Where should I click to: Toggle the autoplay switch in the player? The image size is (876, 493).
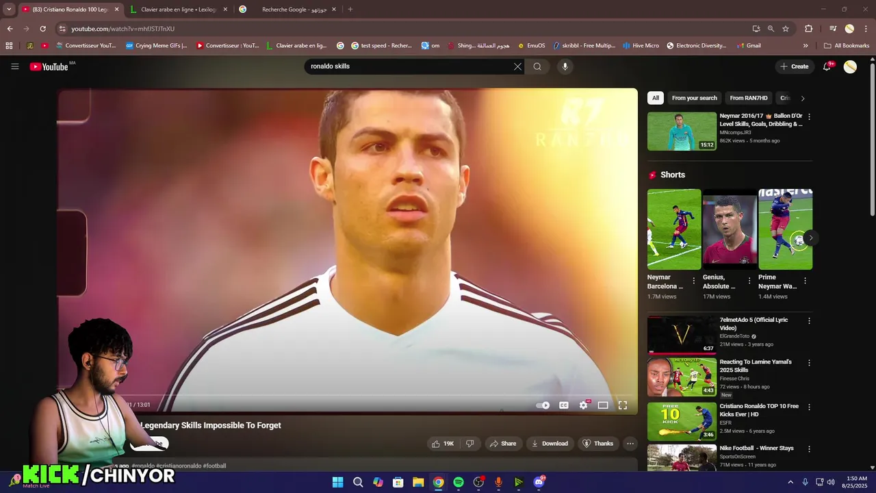pos(543,405)
